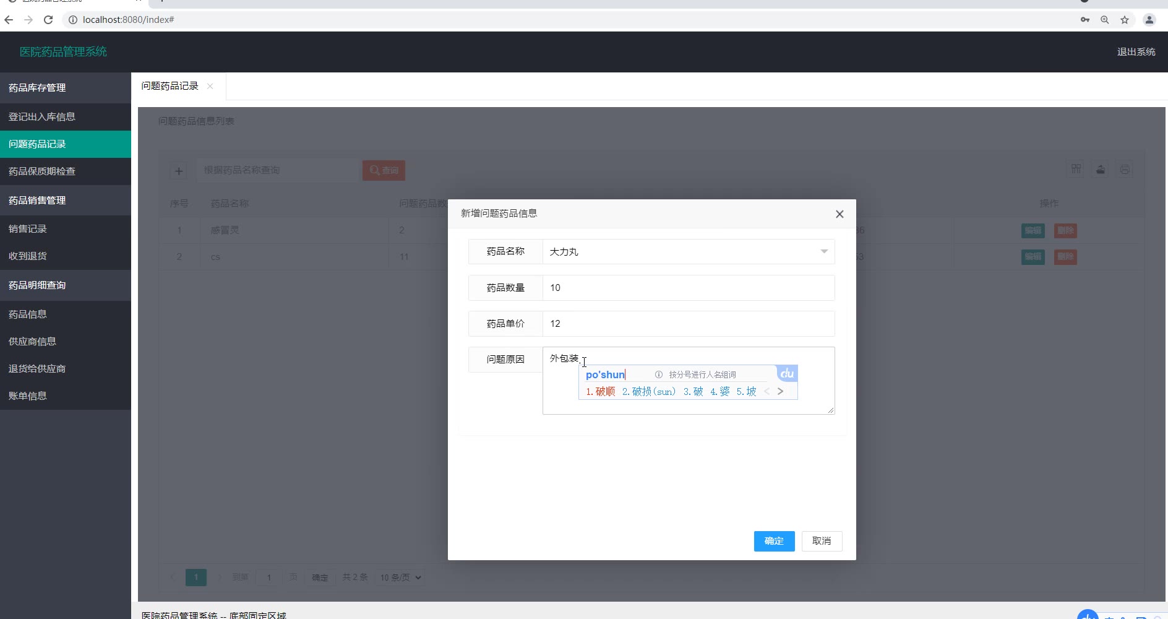
Task: Select 问题药品记录 in sidebar
Action: coord(66,144)
